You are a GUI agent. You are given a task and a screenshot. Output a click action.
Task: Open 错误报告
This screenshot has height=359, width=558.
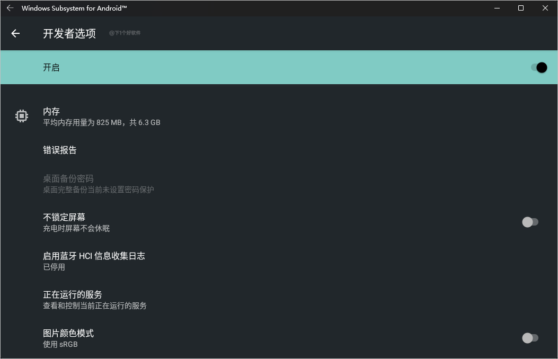click(x=60, y=150)
